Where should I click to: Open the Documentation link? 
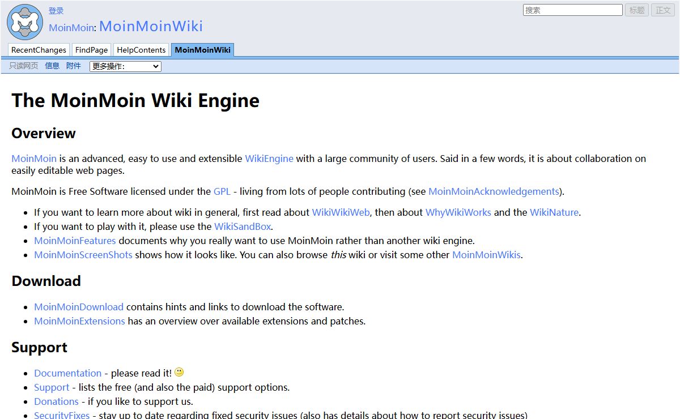click(68, 373)
